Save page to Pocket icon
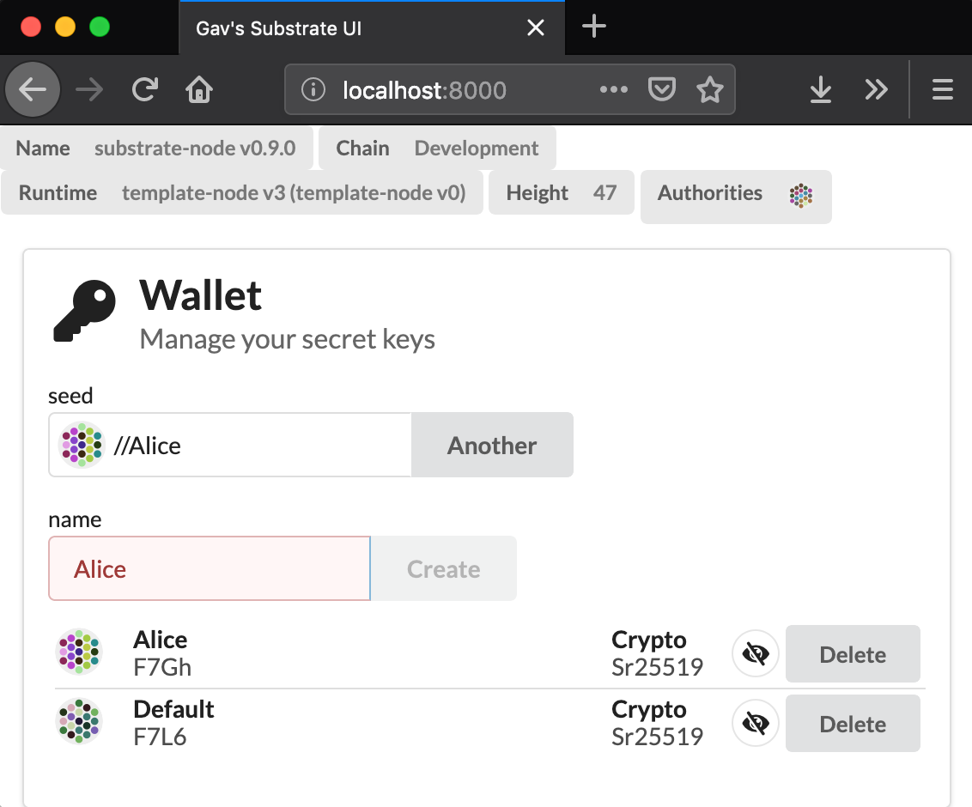972x807 pixels. click(661, 90)
